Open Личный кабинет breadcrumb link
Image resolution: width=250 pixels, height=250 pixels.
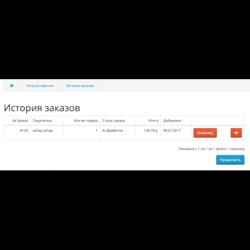coord(40,86)
